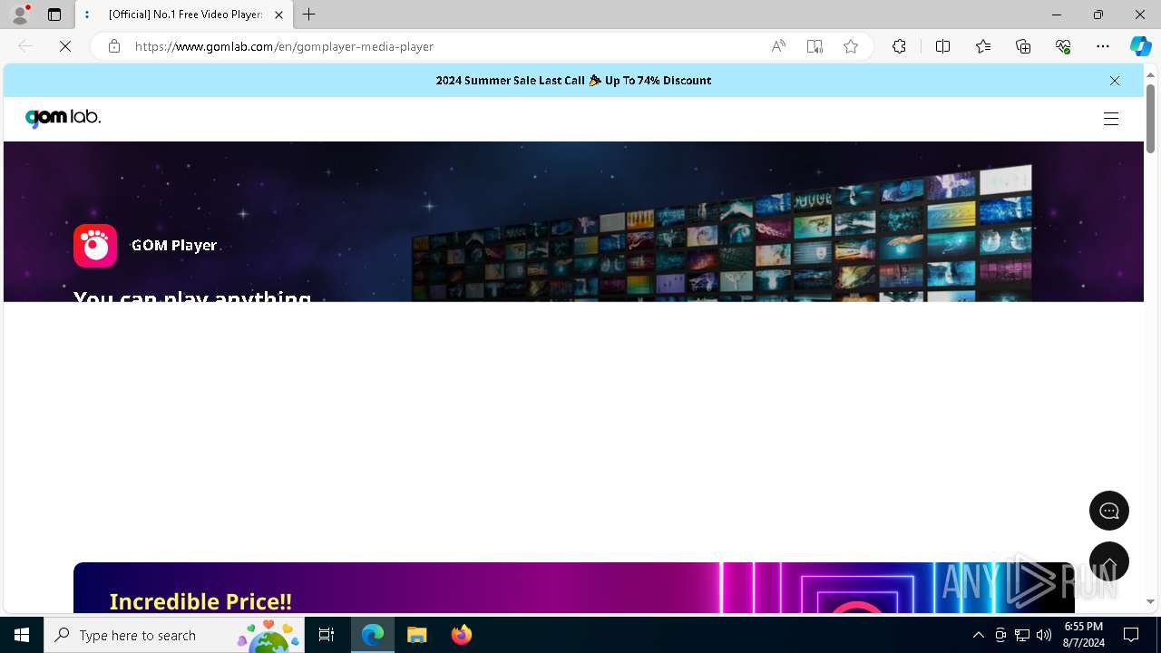1161x653 pixels.
Task: Show hidden system tray icons
Action: click(978, 635)
